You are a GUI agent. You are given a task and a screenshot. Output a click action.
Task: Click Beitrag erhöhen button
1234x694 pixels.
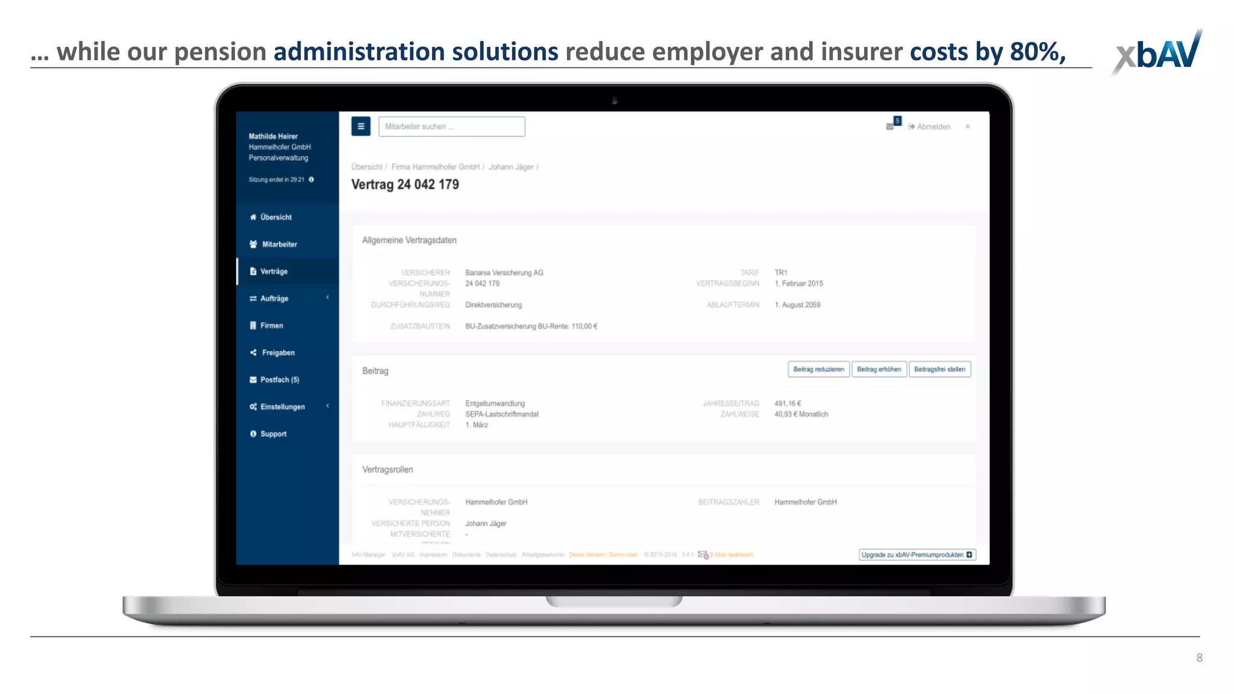point(879,369)
